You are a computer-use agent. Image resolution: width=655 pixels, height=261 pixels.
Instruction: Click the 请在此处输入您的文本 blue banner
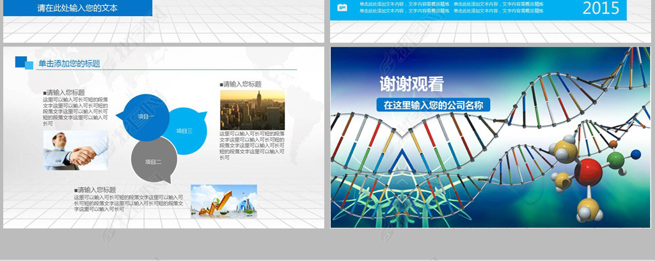77,9
